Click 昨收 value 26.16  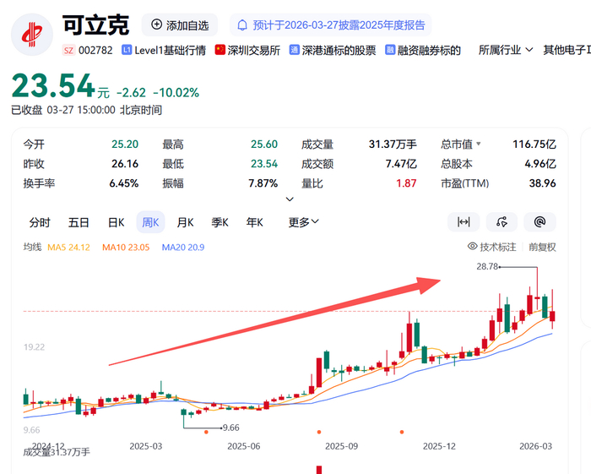pyautogui.click(x=125, y=164)
